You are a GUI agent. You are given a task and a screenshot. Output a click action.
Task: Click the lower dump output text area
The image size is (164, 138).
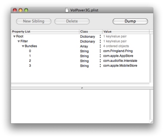[x=80, y=107]
